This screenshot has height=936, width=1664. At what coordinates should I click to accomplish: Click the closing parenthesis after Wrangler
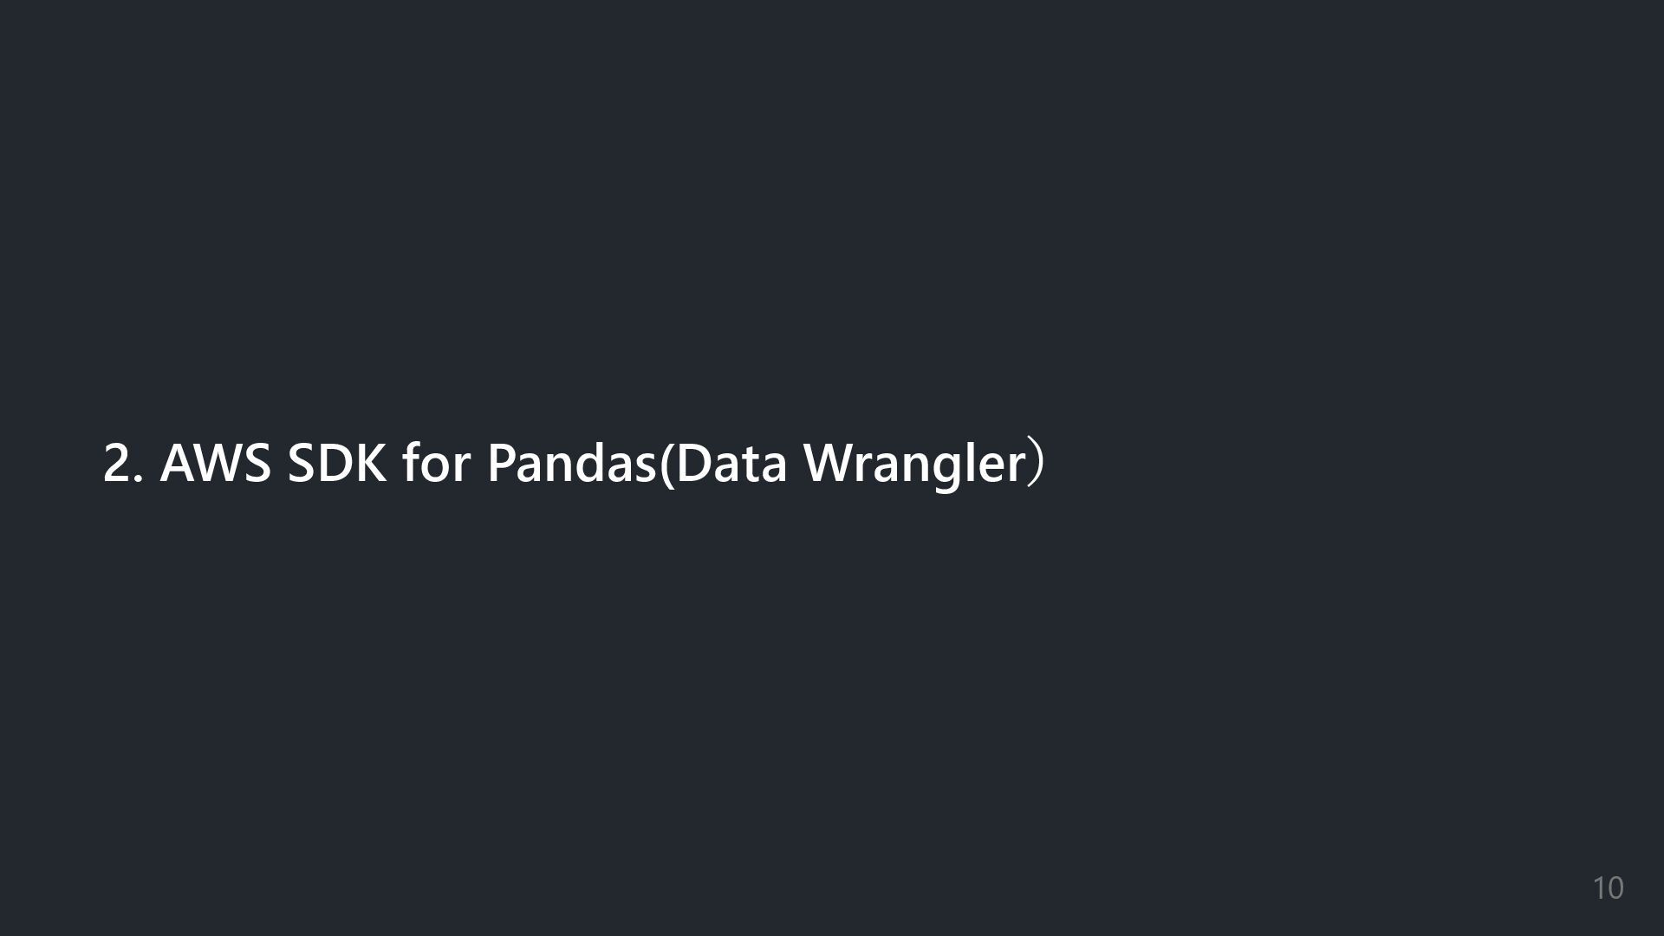[1036, 465]
